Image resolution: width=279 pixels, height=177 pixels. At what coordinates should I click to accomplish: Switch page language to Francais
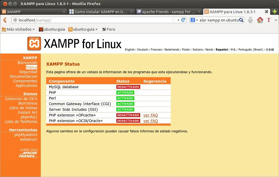(156, 49)
